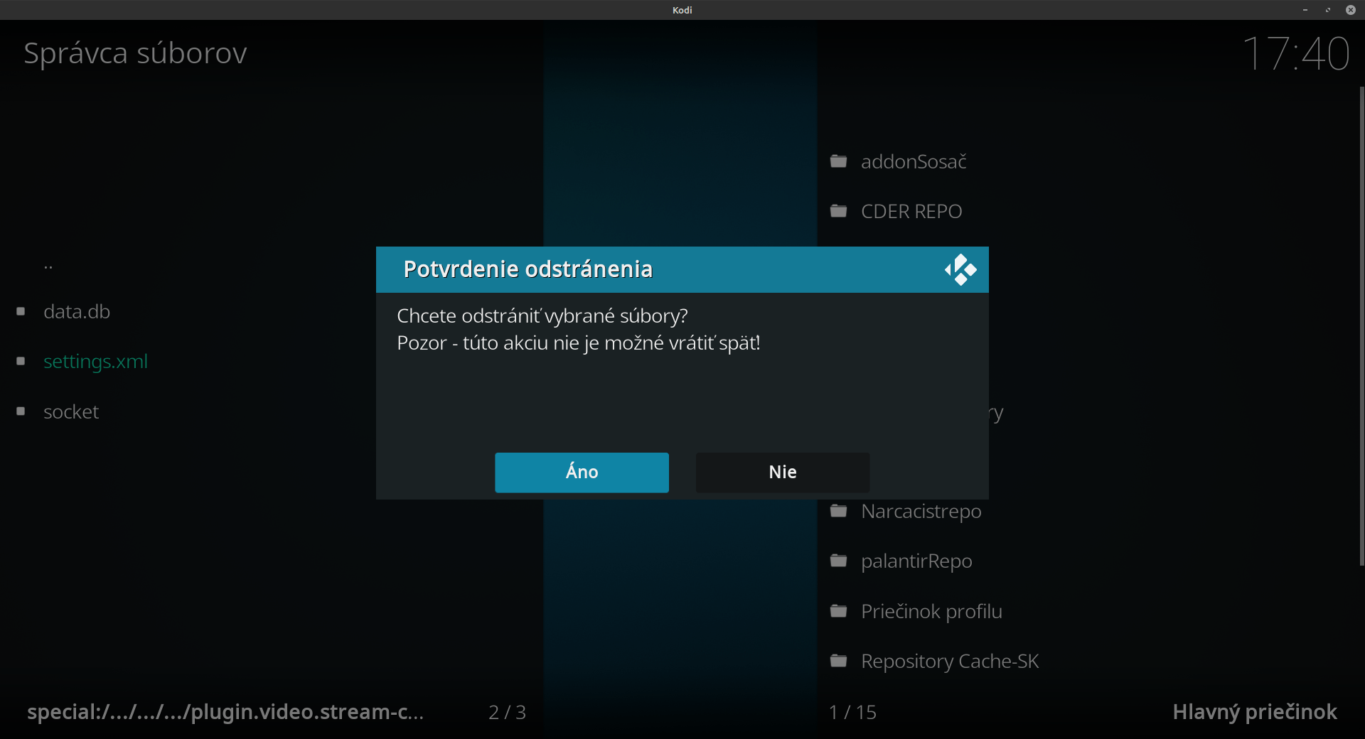Restore the Kodi window from title bar
1365x739 pixels.
click(x=1327, y=10)
